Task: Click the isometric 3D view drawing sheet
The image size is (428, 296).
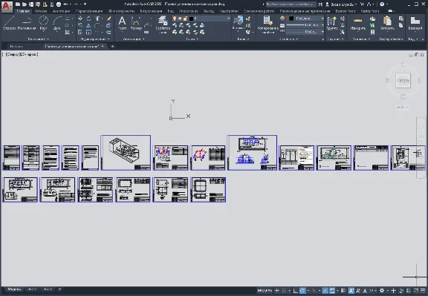Action: 126,153
